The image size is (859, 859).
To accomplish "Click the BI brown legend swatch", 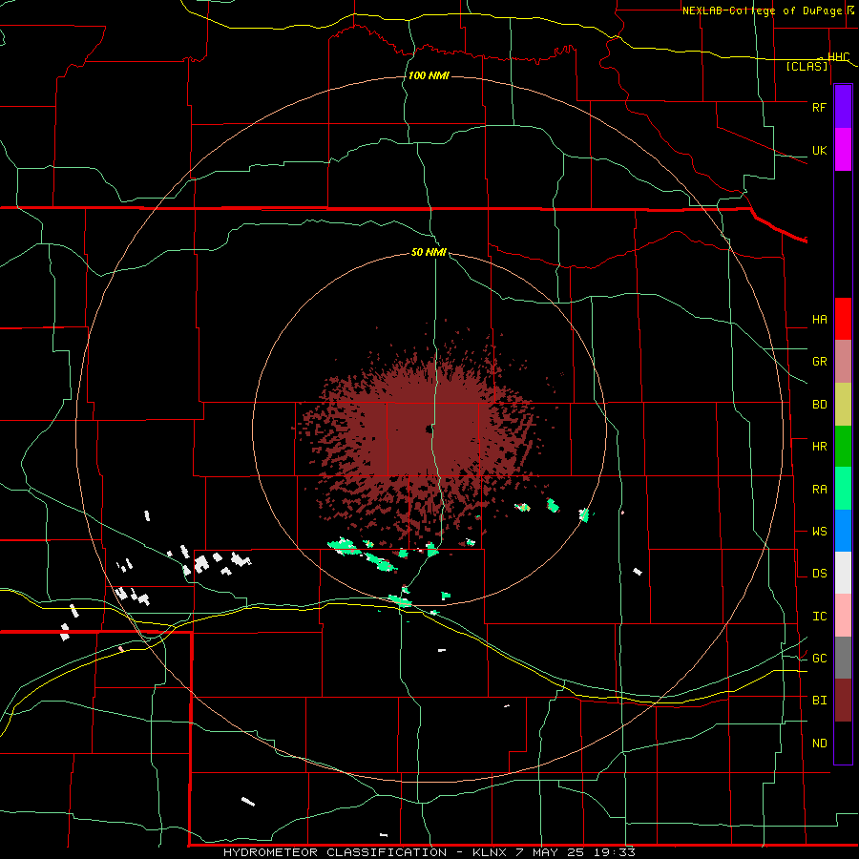I will 843,701.
